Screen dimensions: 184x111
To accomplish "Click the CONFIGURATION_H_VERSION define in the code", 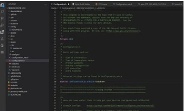I will [x=81, y=82].
